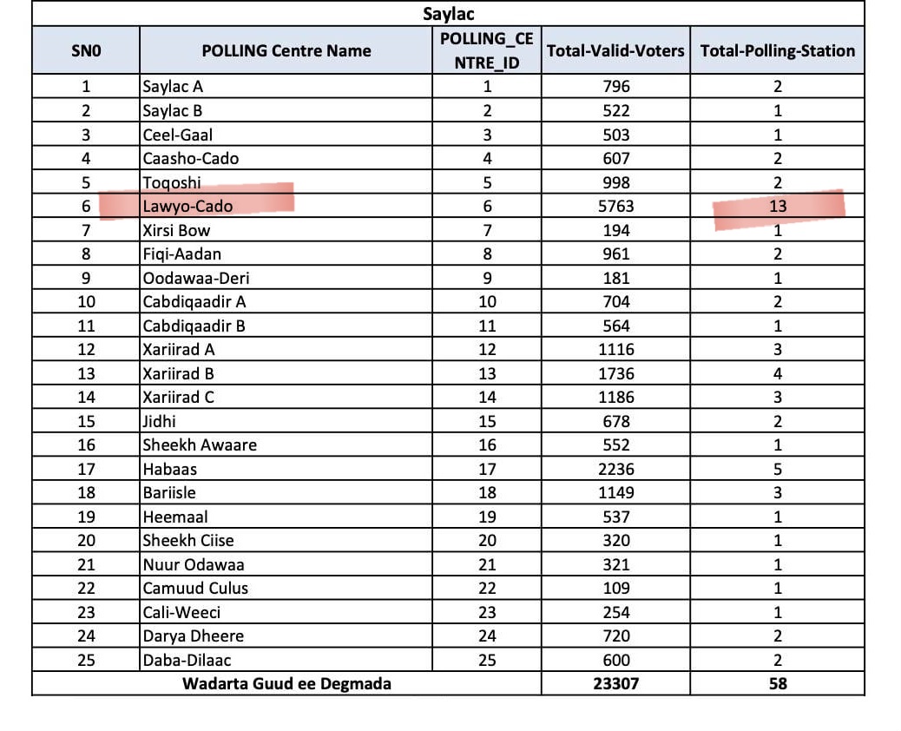
Task: Click the POLLING_CENTRE_ID column header
Action: [486, 50]
